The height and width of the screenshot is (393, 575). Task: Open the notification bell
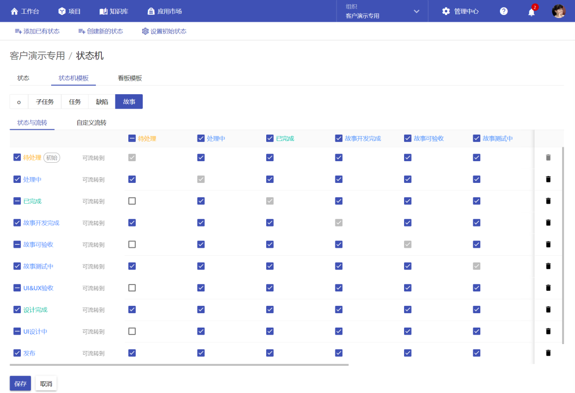point(531,11)
